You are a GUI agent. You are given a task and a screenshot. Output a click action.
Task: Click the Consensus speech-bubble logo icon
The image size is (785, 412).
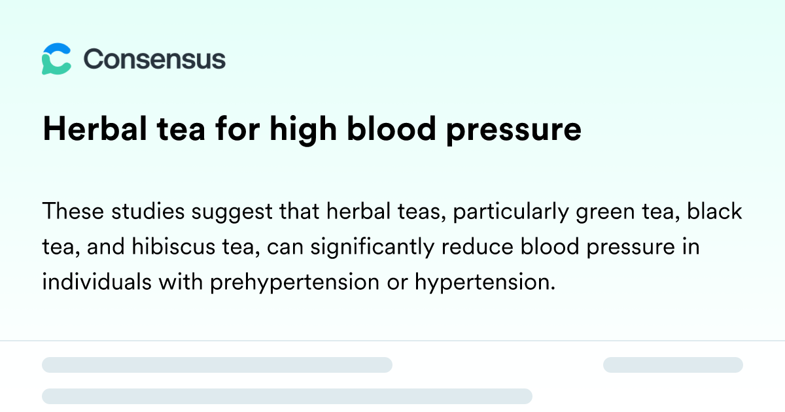(x=56, y=59)
